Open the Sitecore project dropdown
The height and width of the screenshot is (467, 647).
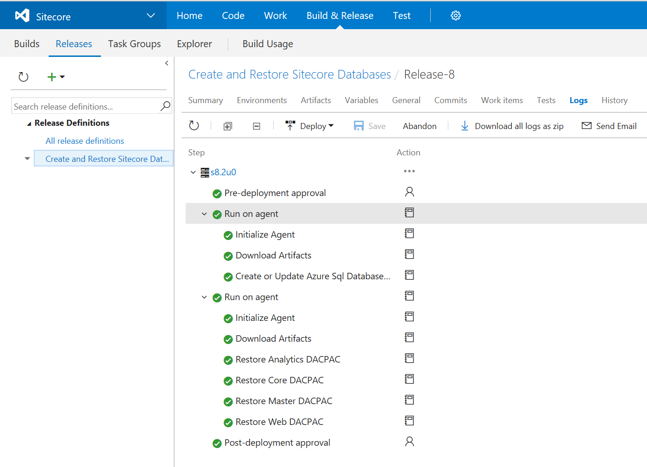[151, 16]
